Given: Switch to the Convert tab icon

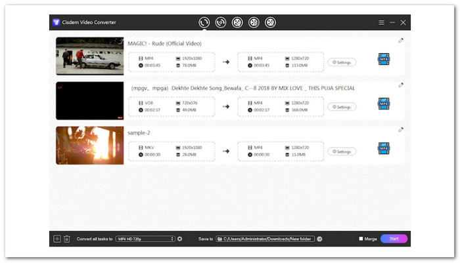Looking at the screenshot, I should 204,22.
